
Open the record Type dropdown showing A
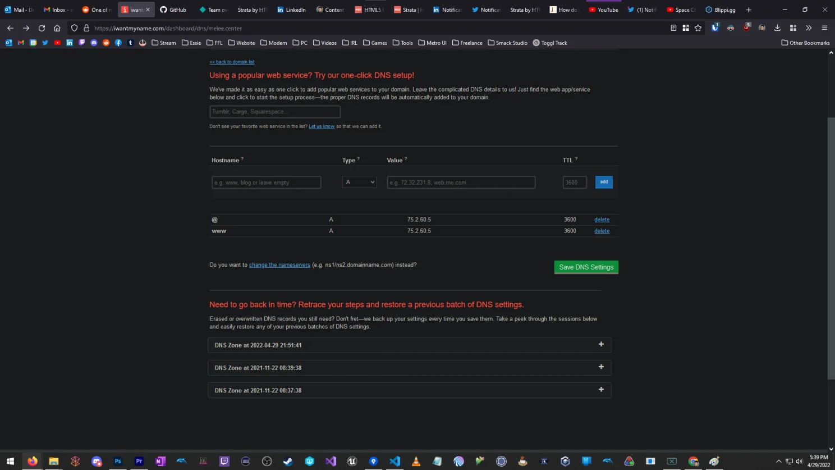pos(359,182)
